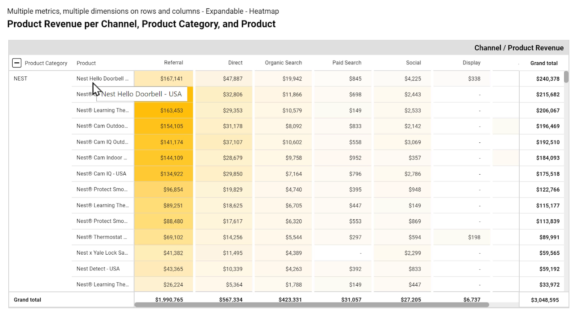Click the Product column header

tap(86, 63)
